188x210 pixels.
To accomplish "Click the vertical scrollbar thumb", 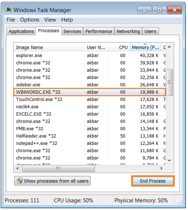I will tap(170, 82).
